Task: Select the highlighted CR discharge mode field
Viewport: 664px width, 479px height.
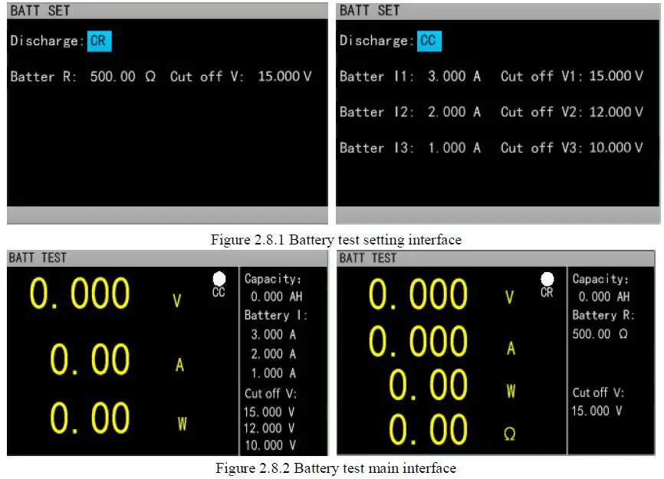Action: tap(99, 41)
